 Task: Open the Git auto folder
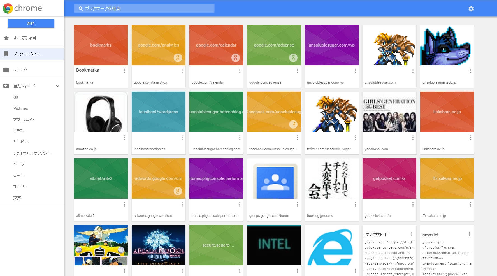[x=16, y=97]
